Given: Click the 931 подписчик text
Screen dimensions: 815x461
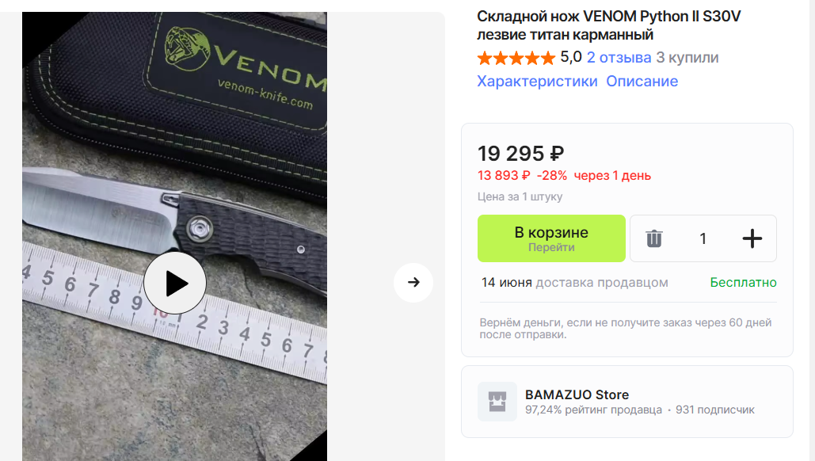Looking at the screenshot, I should [x=714, y=410].
